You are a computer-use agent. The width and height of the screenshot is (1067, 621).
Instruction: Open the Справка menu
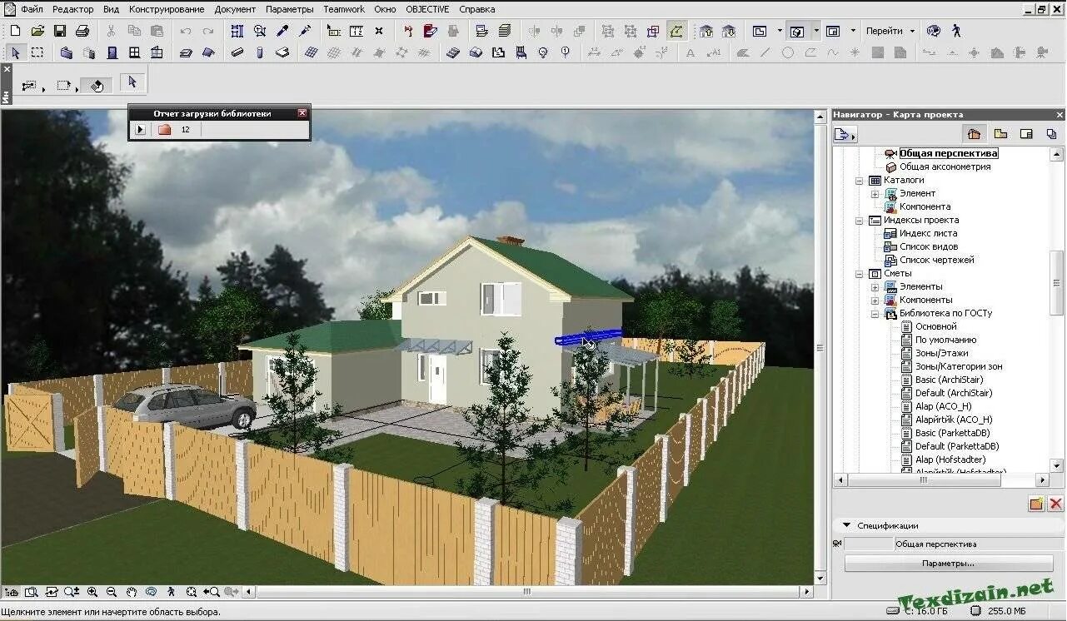[x=476, y=9]
